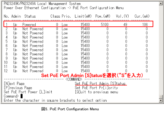Viewport: 164px width, 113px height.
Task: Click the highlighted port 1 Powered row
Action: [x=78, y=24]
